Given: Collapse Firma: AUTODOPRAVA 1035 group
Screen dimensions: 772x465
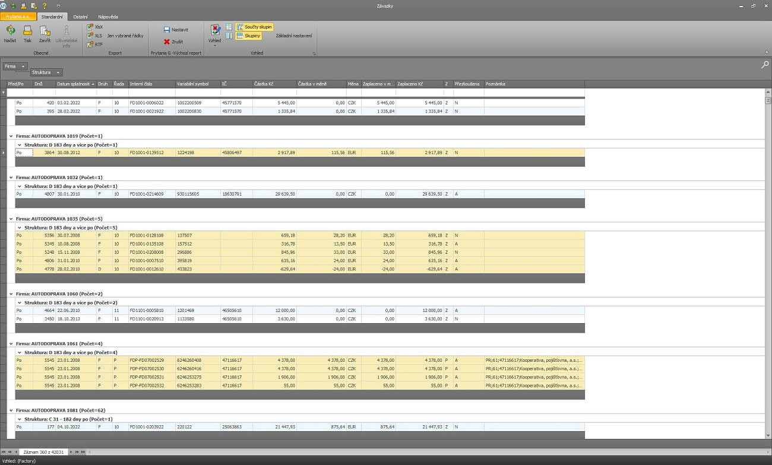Looking at the screenshot, I should (11, 219).
